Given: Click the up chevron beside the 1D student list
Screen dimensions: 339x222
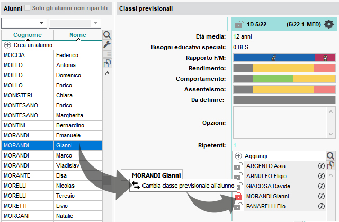Looking at the screenshot, I should [331, 175].
